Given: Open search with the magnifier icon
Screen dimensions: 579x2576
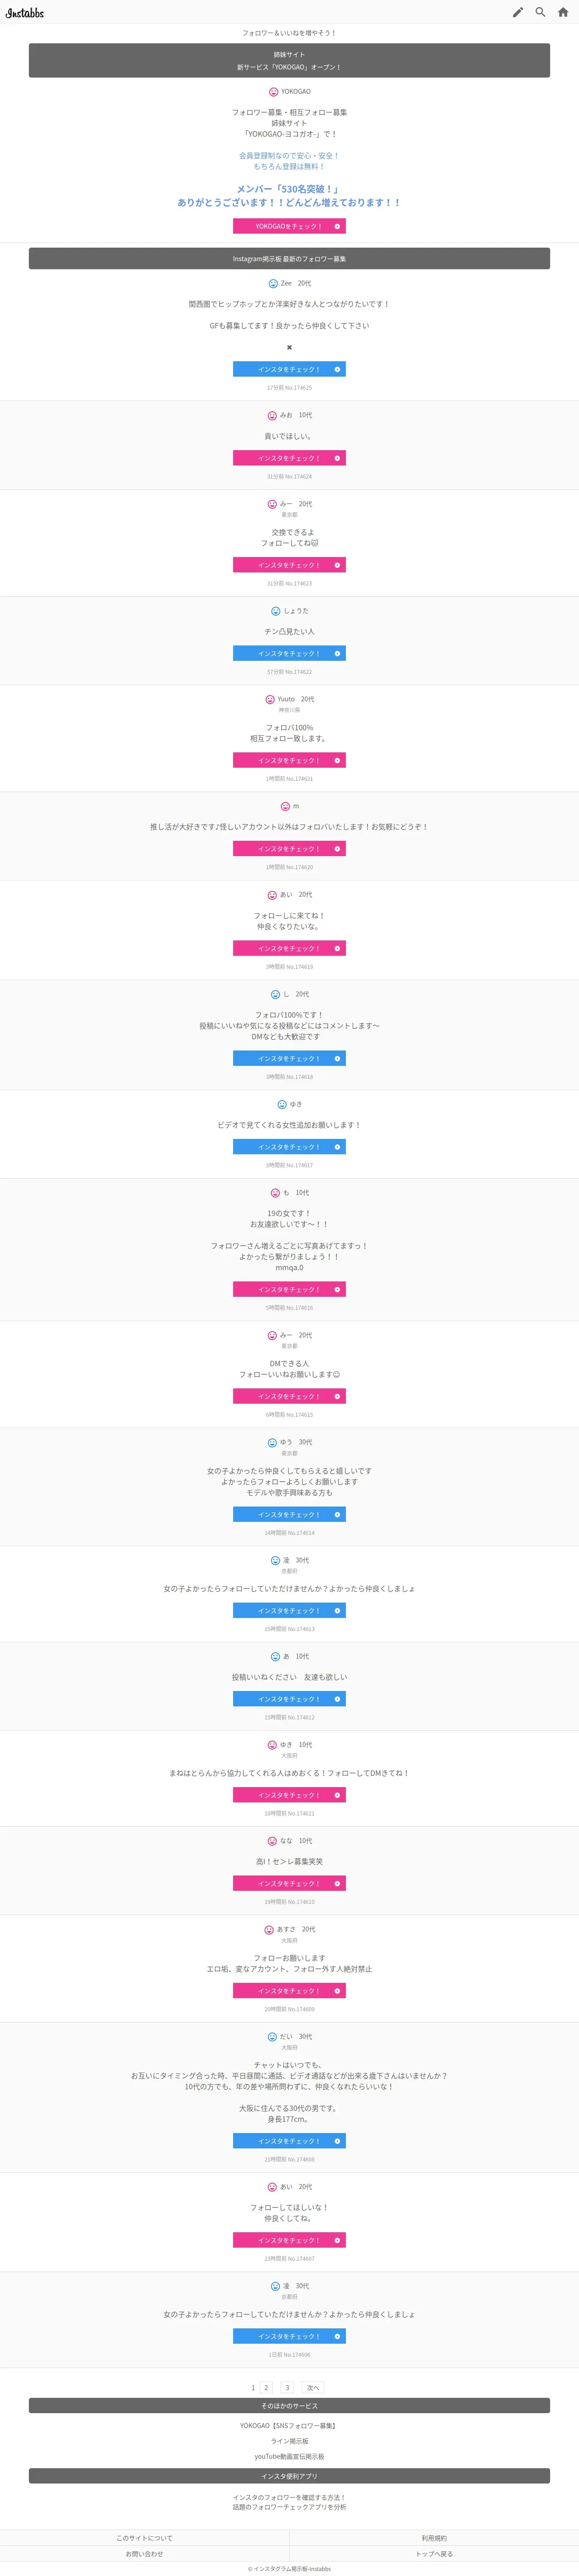Looking at the screenshot, I should pyautogui.click(x=540, y=13).
